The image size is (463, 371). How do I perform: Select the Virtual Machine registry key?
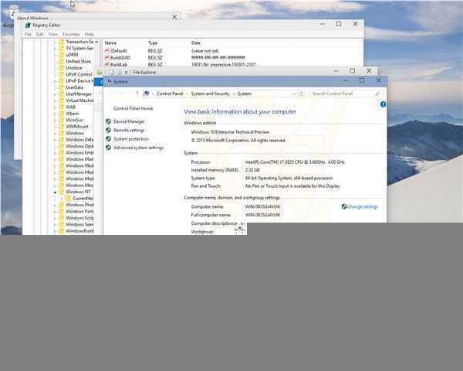(79, 100)
